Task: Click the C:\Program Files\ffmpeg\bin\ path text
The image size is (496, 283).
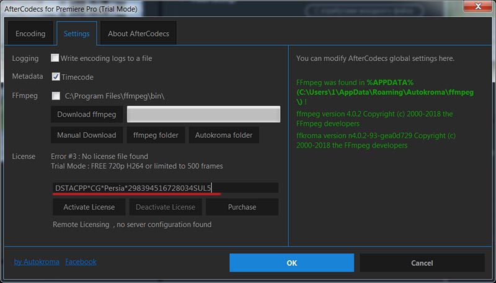Action: 115,96
